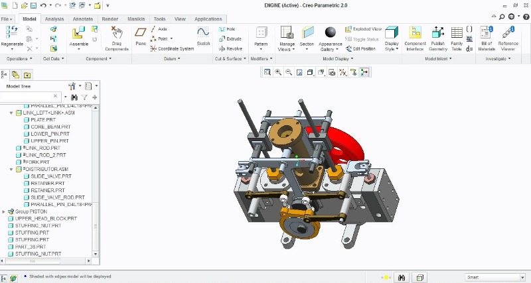Click the ribbon help question icon
Viewport: 531px width, 283px height.
[526, 17]
